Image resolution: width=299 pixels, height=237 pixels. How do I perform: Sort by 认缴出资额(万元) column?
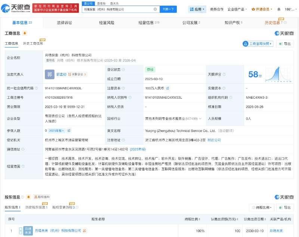tap(225, 219)
